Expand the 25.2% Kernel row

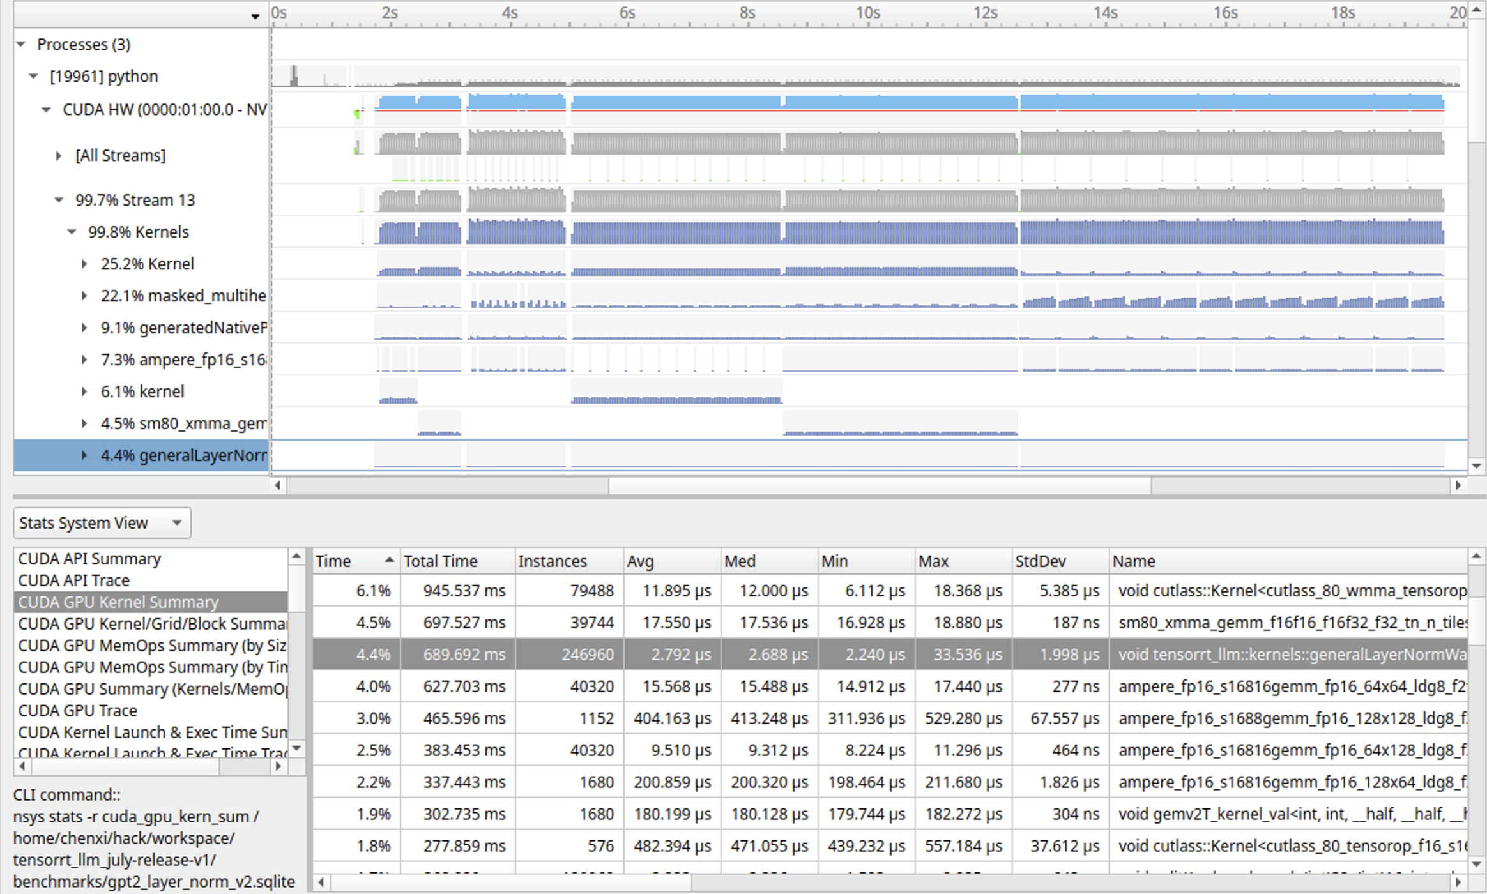click(84, 264)
